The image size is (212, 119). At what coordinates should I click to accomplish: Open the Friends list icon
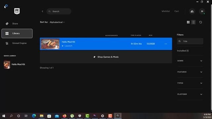coord(192,11)
